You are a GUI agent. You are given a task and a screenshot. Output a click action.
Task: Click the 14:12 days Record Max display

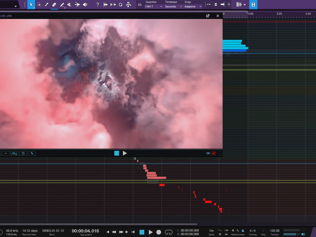(x=30, y=231)
